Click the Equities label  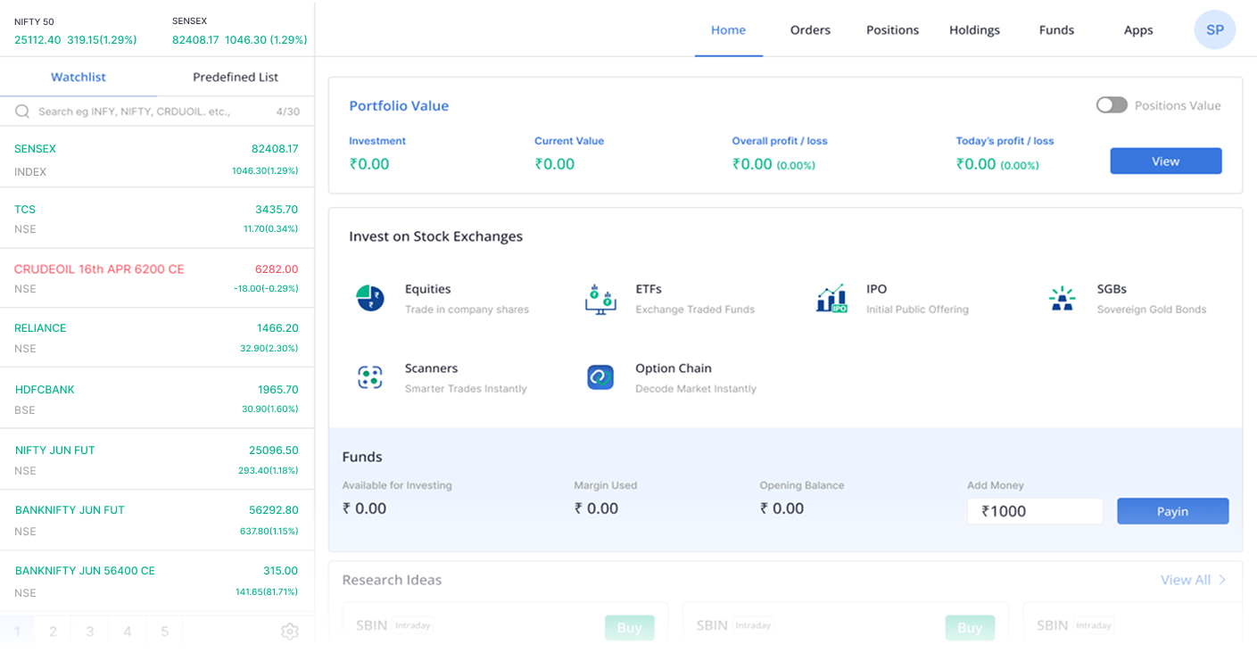(x=428, y=289)
